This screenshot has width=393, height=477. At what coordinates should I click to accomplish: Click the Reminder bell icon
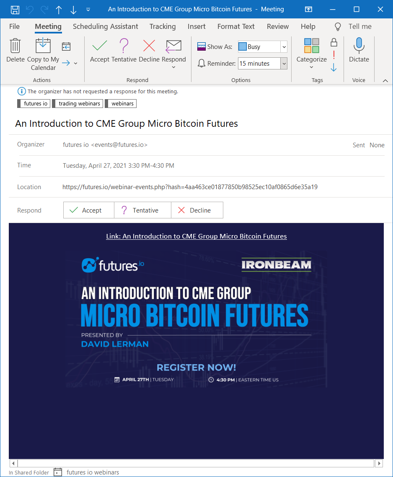pos(202,63)
